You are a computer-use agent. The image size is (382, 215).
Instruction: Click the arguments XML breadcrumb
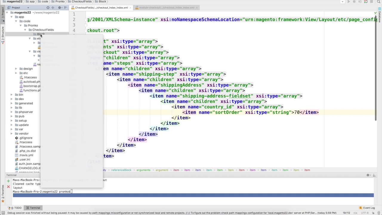[x=143, y=170]
